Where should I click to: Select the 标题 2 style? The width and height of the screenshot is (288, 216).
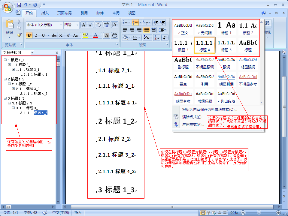point(248,28)
